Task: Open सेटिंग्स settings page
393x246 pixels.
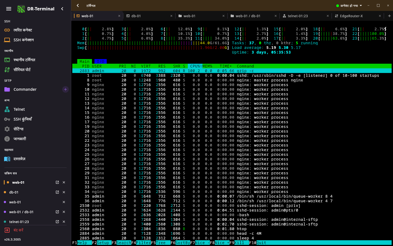Action: [35, 129]
